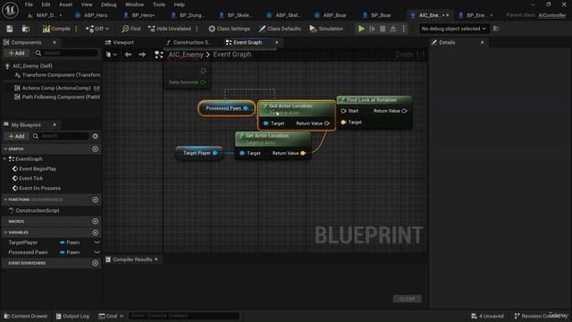Viewport: 572px width, 322px height.
Task: Toggle visibility eye for Possessed Pawn variable
Action: pos(97,252)
